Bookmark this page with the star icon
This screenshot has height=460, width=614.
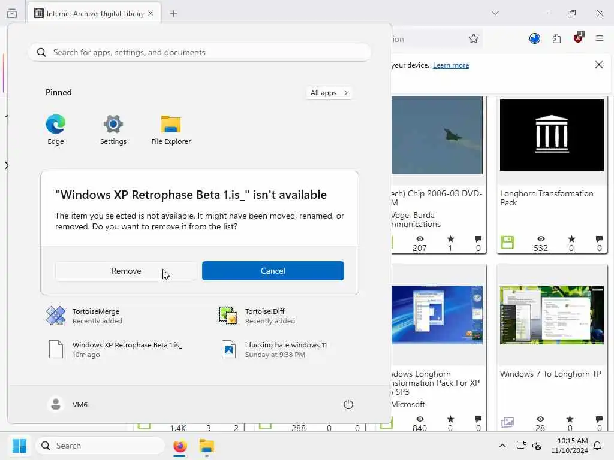tap(474, 38)
